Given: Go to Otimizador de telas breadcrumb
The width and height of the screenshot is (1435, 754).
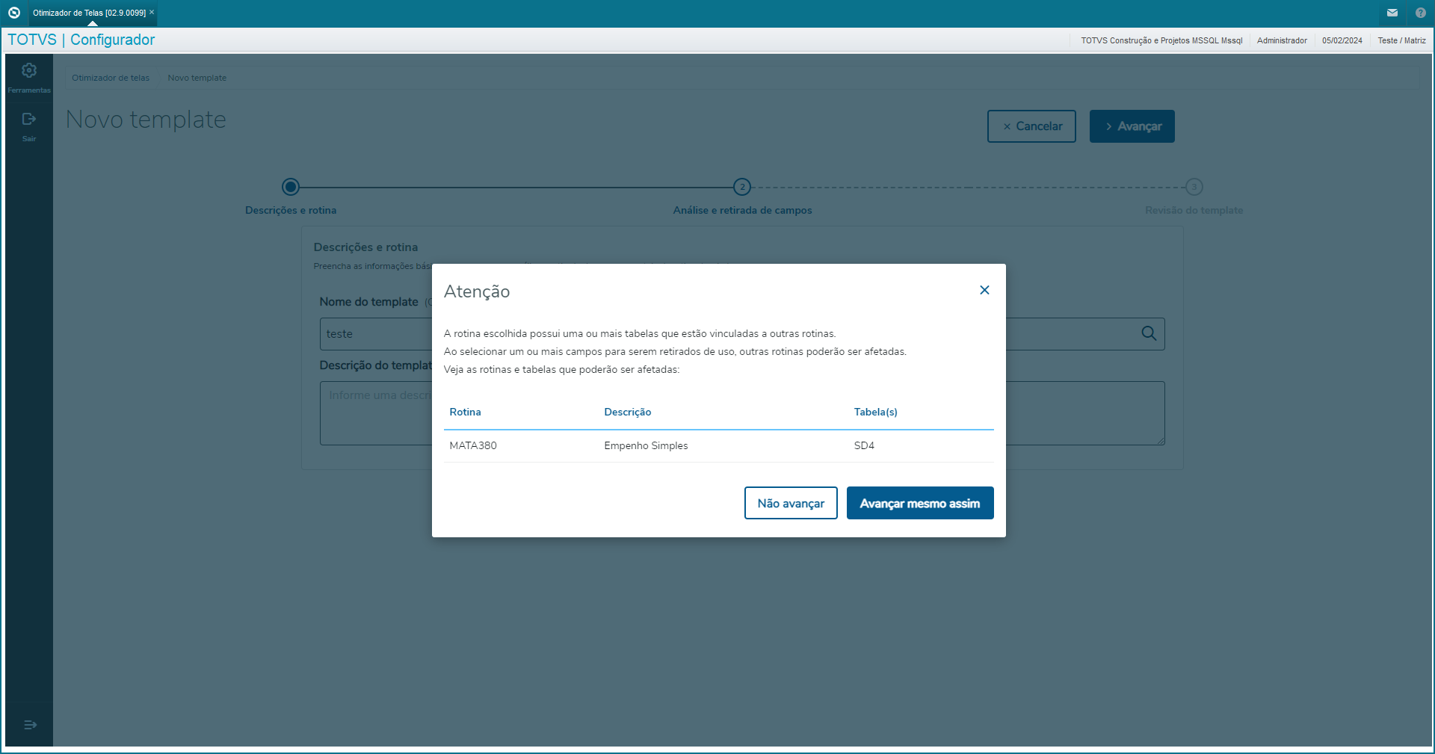Looking at the screenshot, I should (x=111, y=78).
